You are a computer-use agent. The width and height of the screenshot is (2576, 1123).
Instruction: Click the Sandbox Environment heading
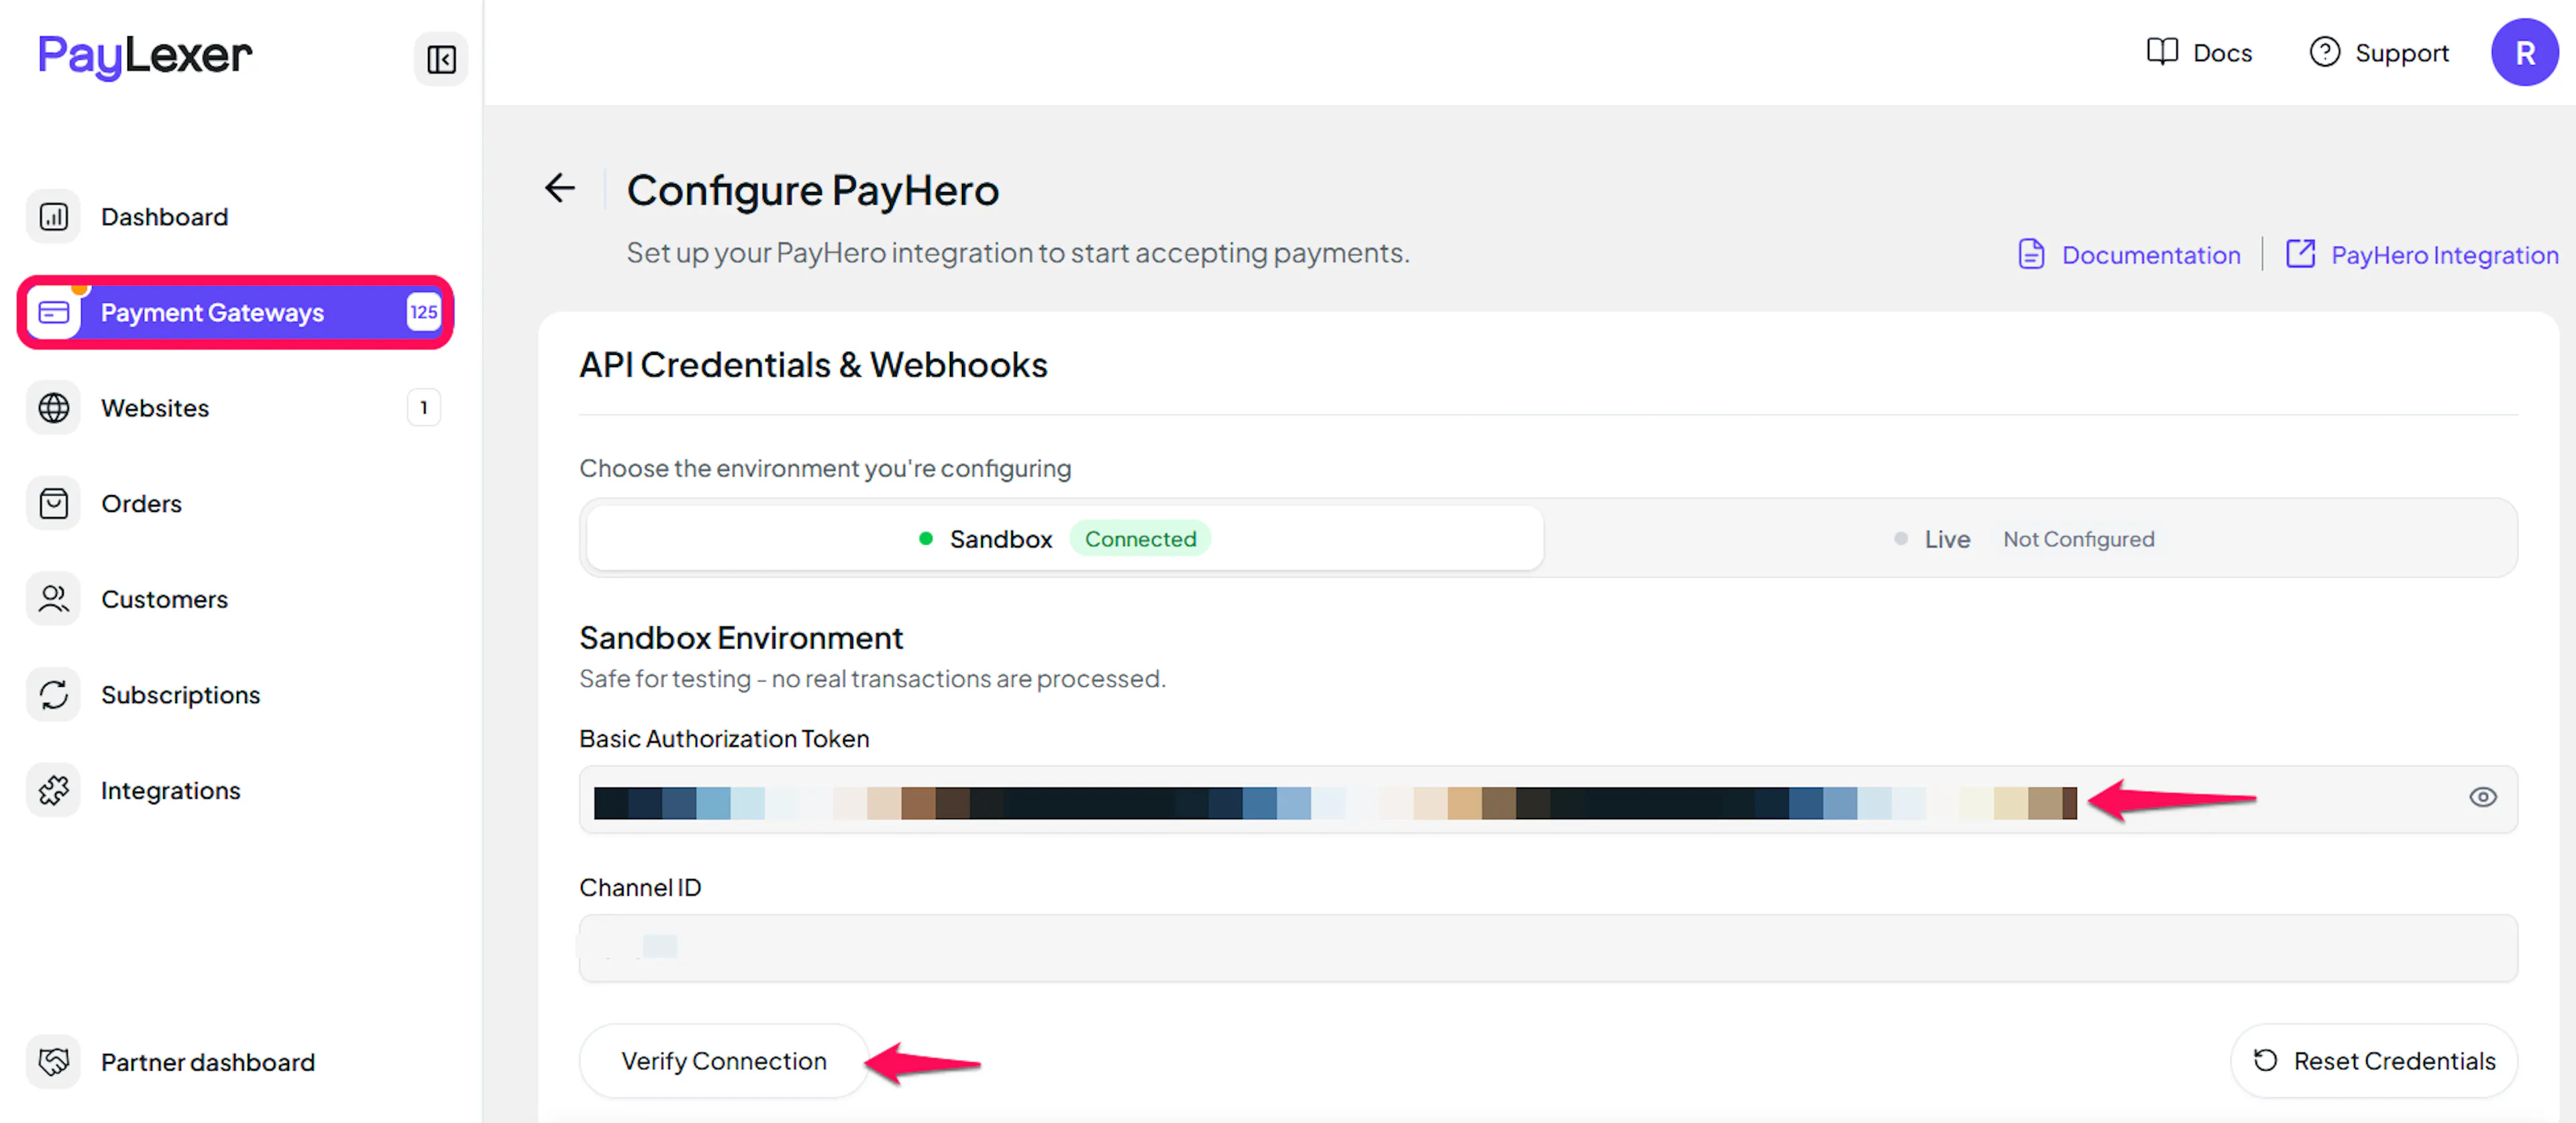[x=741, y=637]
